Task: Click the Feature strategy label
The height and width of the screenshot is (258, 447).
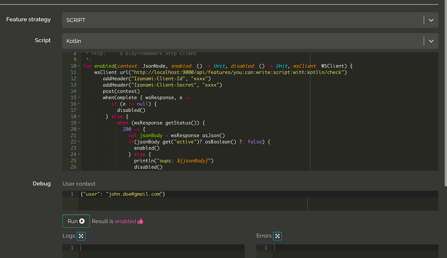Action: [x=28, y=20]
